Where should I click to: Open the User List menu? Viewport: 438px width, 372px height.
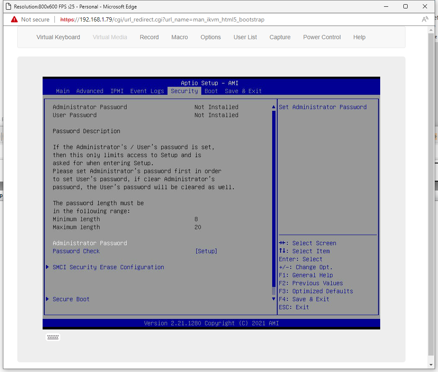[245, 37]
